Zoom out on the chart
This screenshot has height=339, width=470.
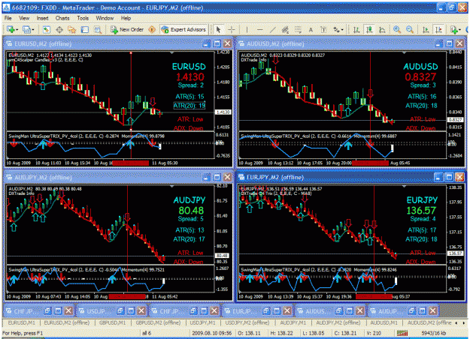point(410,29)
